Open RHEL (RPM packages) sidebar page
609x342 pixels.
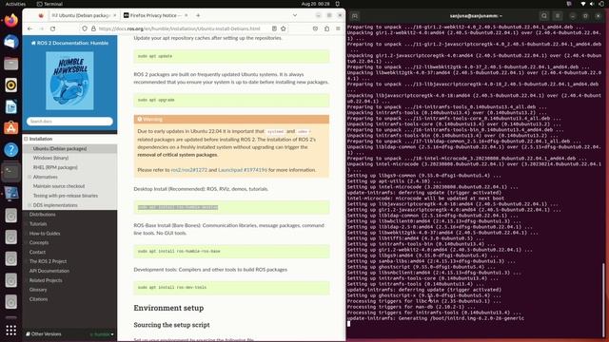click(x=55, y=167)
